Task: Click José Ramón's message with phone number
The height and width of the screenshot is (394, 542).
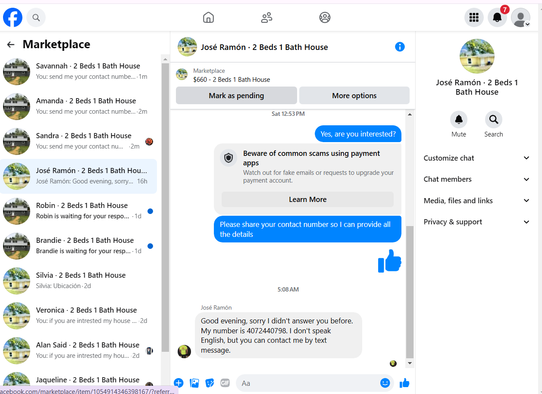Action: [278, 335]
